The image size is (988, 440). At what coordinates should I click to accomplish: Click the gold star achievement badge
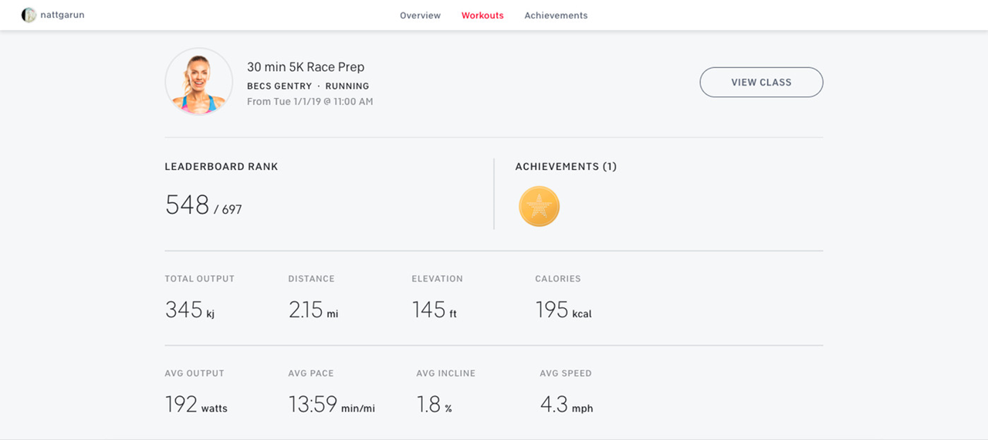tap(539, 206)
